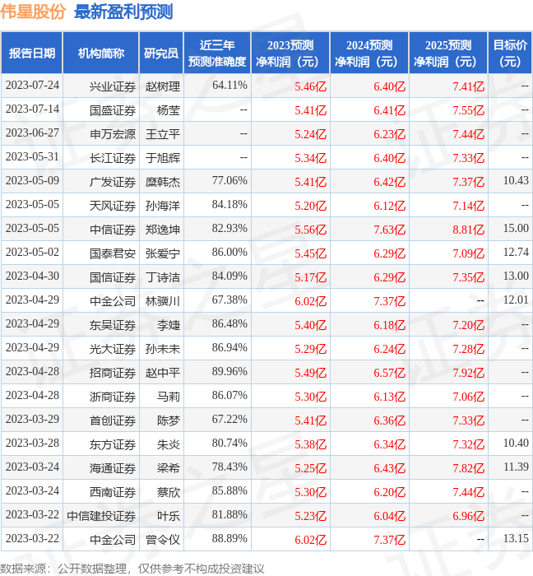Click accuracy value 64.11%

(x=229, y=86)
